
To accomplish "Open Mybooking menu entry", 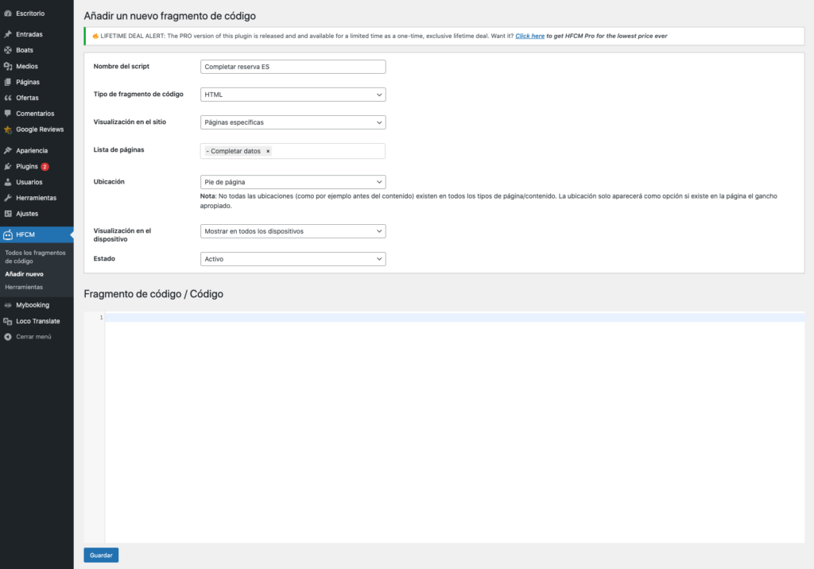I will (33, 305).
